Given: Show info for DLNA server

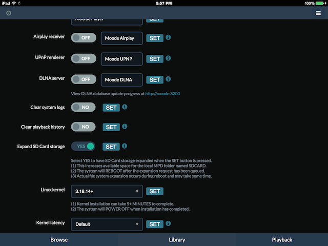Looking at the screenshot, I should (168, 79).
